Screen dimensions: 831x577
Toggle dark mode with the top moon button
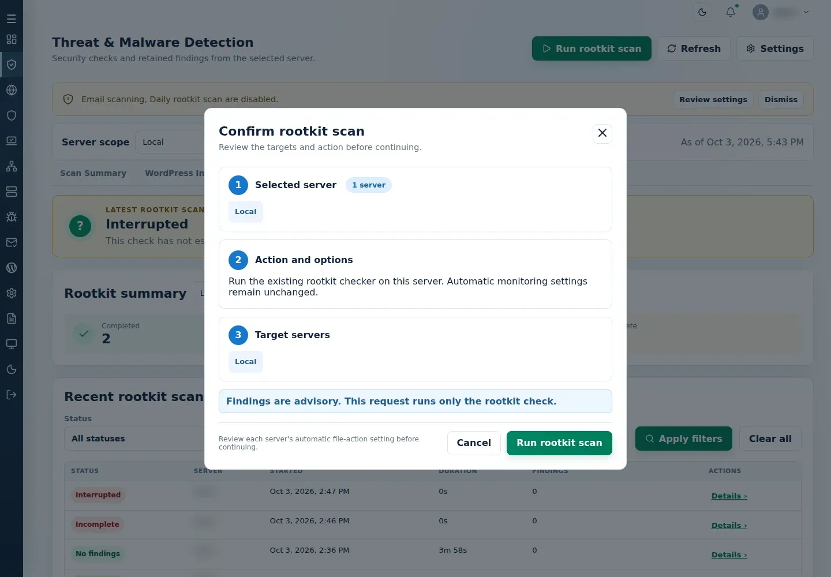coord(702,12)
